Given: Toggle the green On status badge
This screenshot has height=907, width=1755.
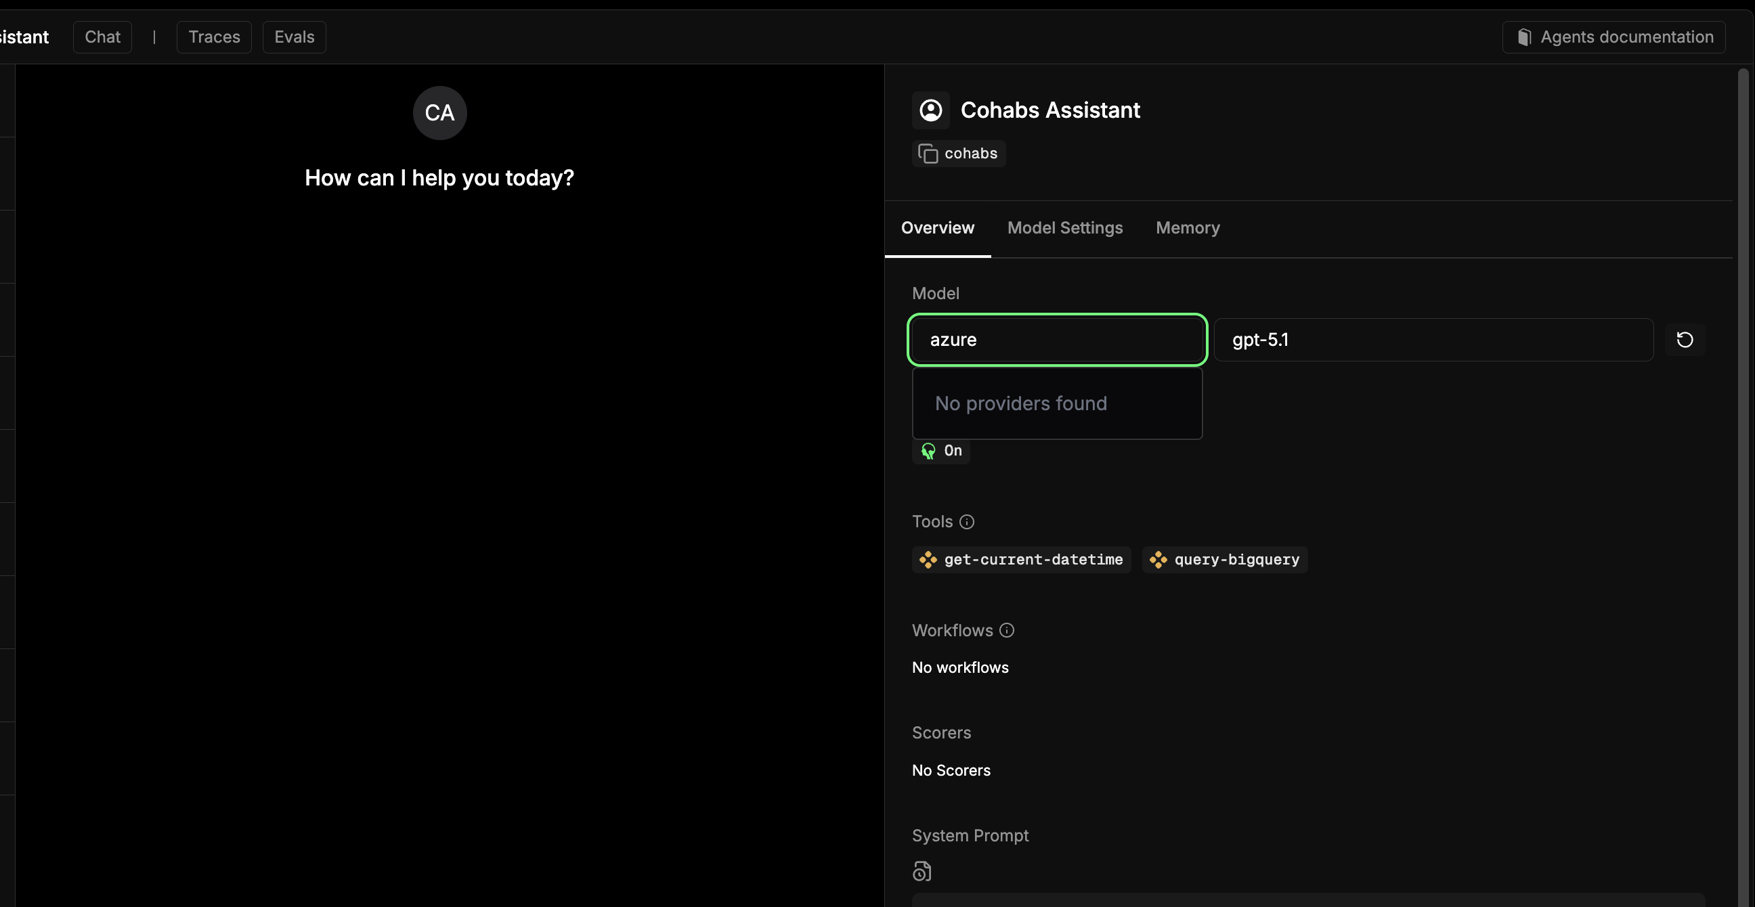Looking at the screenshot, I should tap(941, 451).
